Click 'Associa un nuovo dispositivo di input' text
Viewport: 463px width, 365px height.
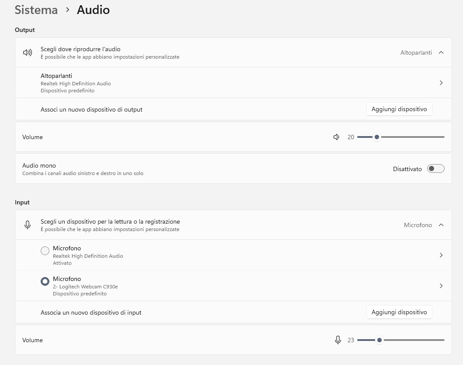tap(91, 312)
